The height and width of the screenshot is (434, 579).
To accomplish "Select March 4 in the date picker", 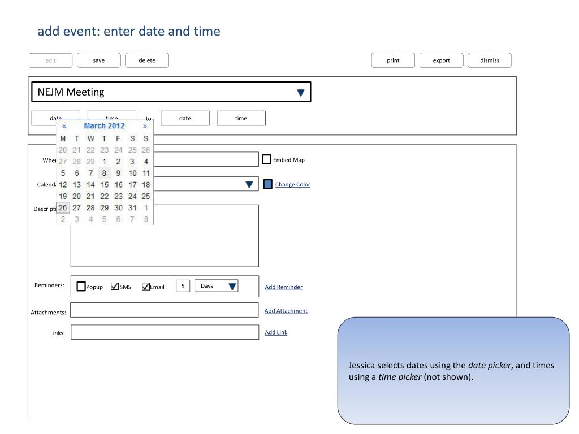I will pyautogui.click(x=146, y=162).
